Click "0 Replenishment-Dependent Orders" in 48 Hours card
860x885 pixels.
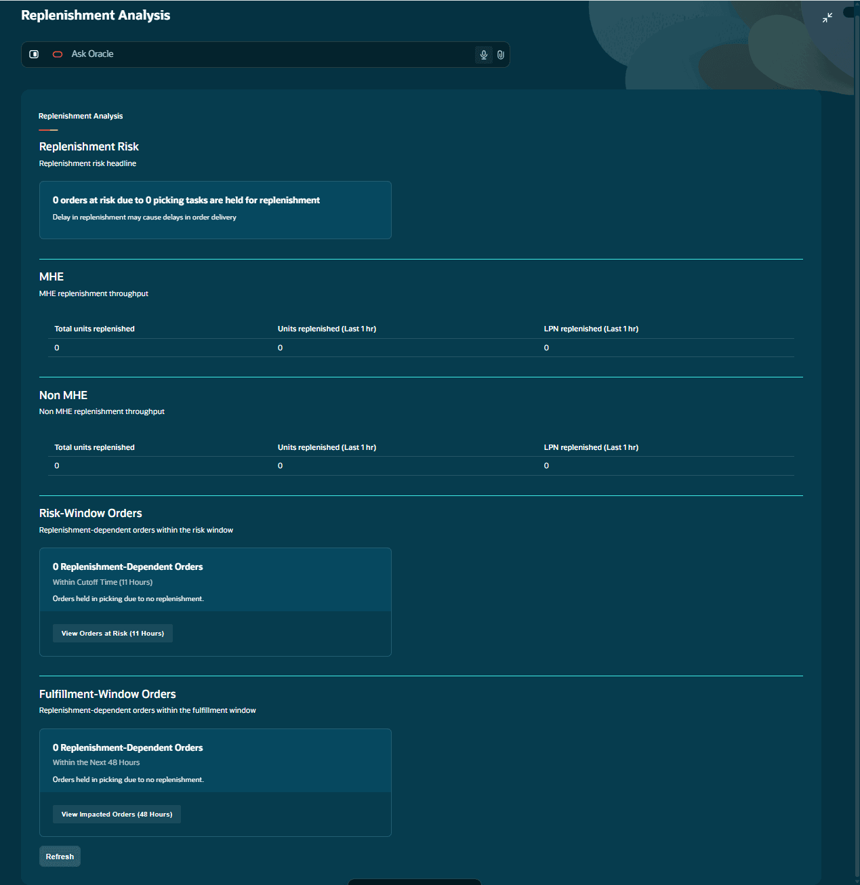[127, 747]
